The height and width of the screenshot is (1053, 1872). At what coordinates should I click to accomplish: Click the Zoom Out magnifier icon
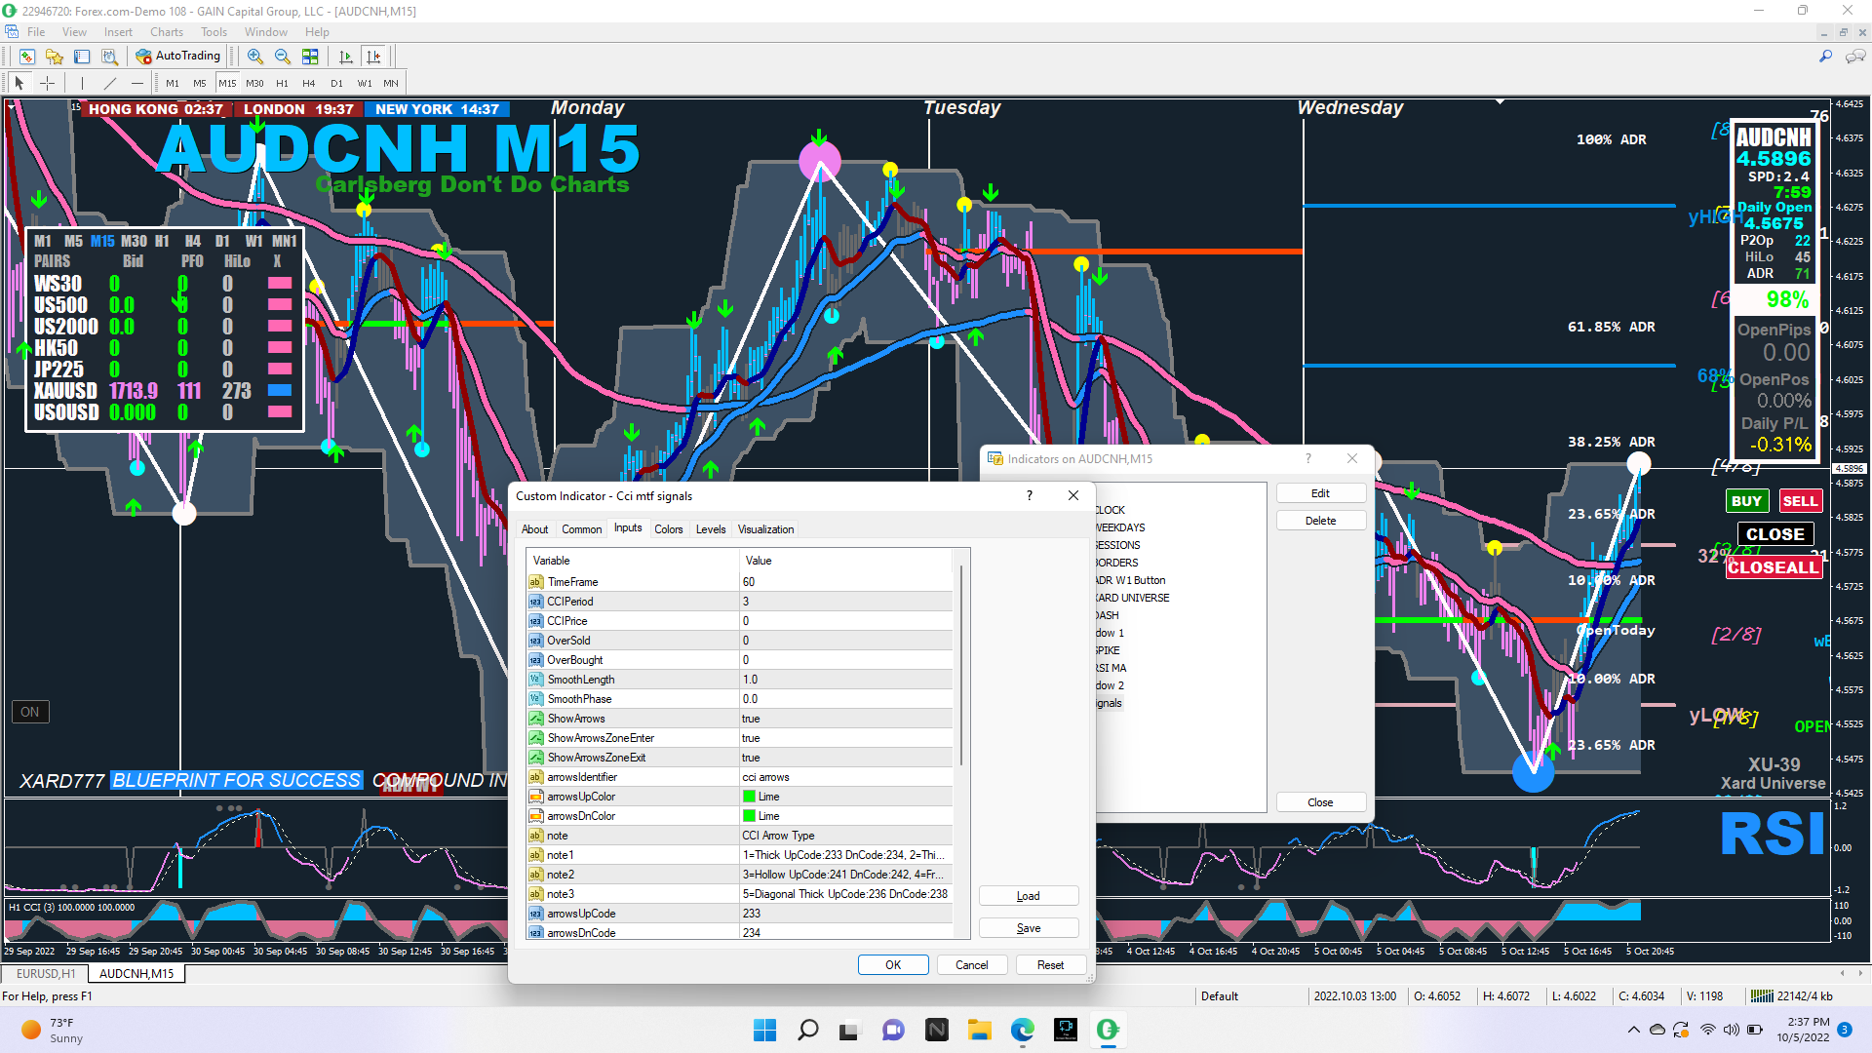tap(283, 57)
